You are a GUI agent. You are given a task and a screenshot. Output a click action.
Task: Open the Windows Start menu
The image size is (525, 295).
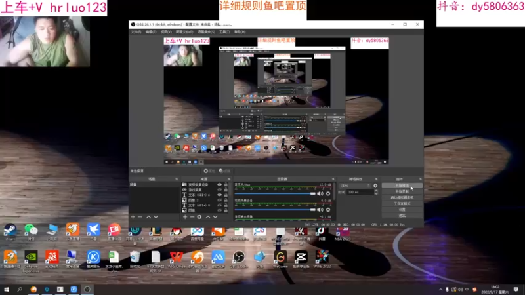point(6,289)
